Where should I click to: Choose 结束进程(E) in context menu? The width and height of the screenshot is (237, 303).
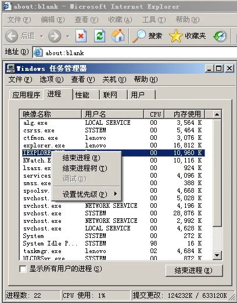pyautogui.click(x=87, y=158)
